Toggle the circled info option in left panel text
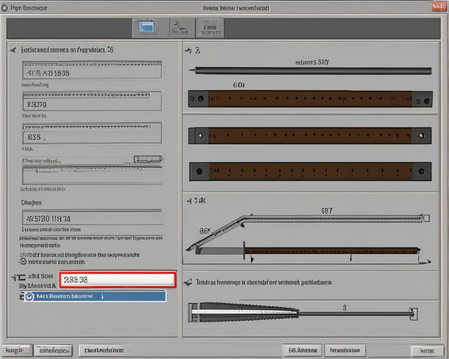This screenshot has height=359, width=449. [23, 261]
